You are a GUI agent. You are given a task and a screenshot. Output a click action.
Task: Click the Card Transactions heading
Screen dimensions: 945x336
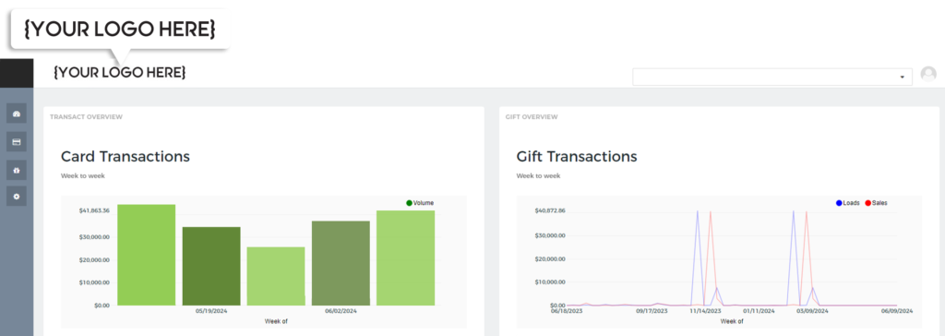(x=126, y=156)
